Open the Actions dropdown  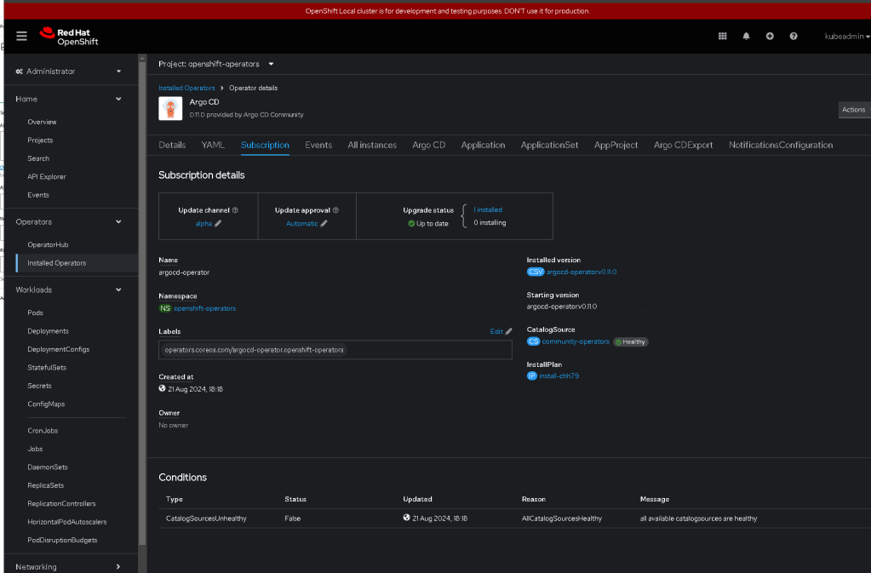pos(854,110)
